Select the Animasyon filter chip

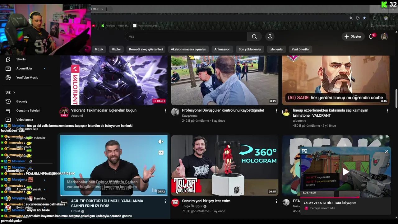pyautogui.click(x=222, y=49)
